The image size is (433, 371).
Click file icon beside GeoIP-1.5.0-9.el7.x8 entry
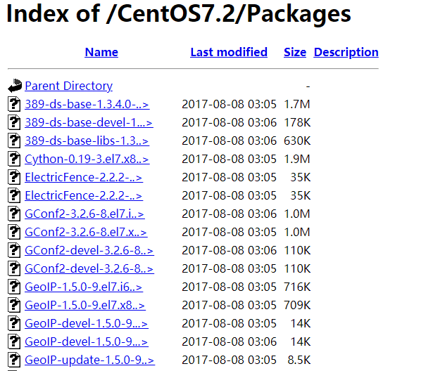point(15,305)
